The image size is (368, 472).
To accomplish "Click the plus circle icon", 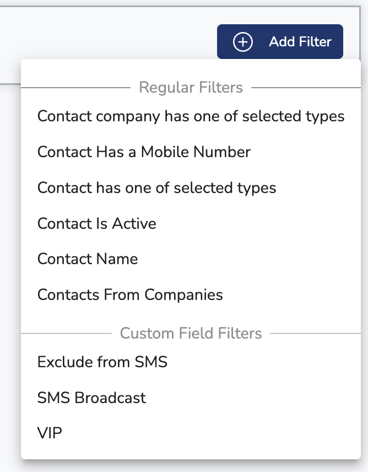I will click(x=243, y=42).
